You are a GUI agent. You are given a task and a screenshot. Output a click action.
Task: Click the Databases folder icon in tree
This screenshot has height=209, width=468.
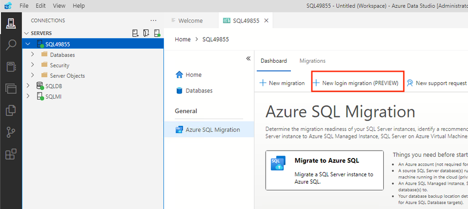pyautogui.click(x=45, y=55)
